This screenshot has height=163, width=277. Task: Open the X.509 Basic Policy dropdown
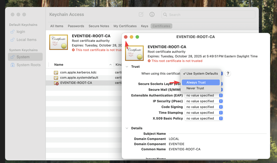(204, 118)
